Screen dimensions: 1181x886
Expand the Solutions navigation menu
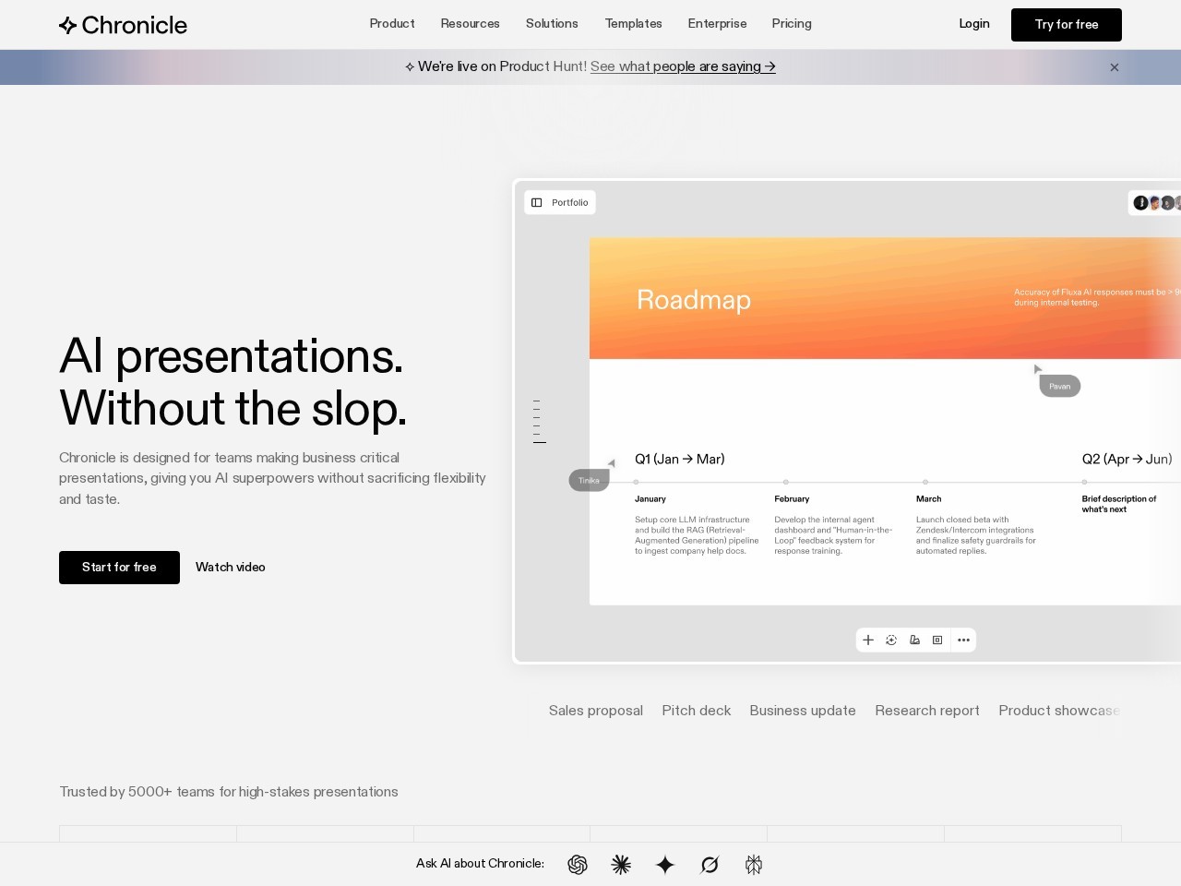(552, 24)
